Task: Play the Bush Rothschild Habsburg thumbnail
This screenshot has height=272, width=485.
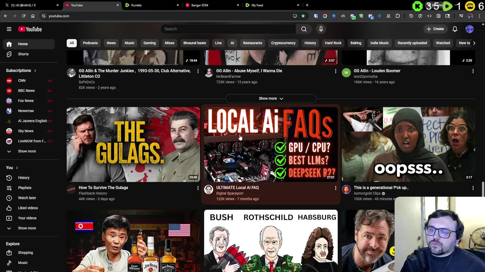Action: (271, 241)
